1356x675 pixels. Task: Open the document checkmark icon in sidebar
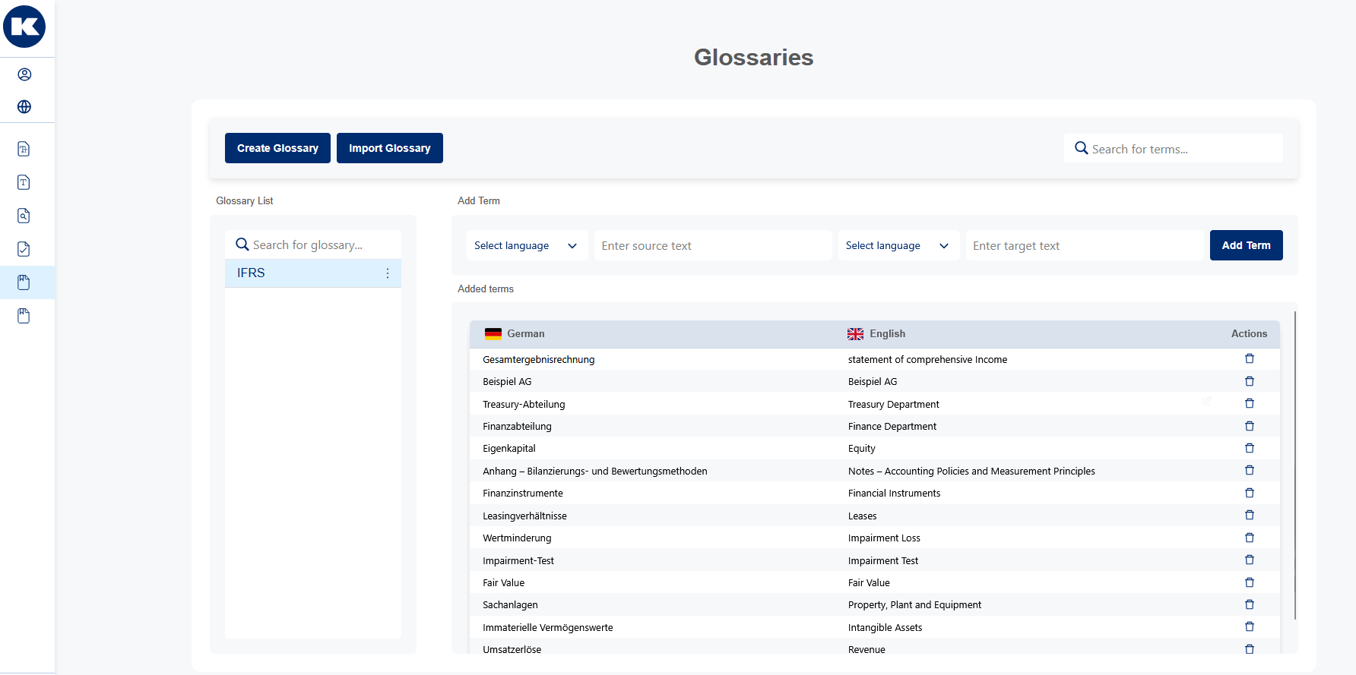pos(24,249)
